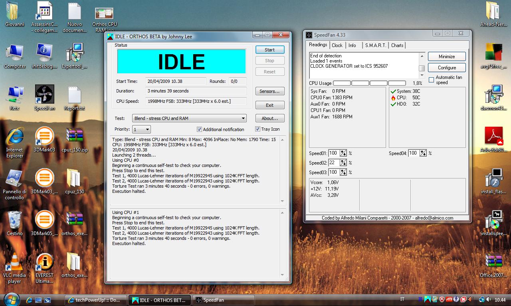Click the Configure button in SpeedFan
Viewport: 511px width, 306px height.
click(447, 68)
